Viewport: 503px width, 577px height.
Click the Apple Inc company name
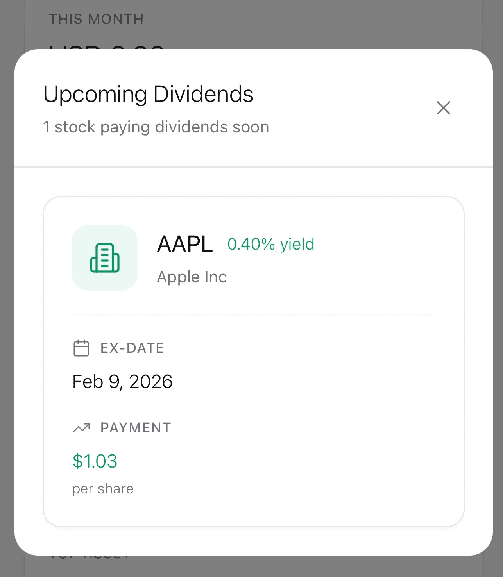point(192,277)
